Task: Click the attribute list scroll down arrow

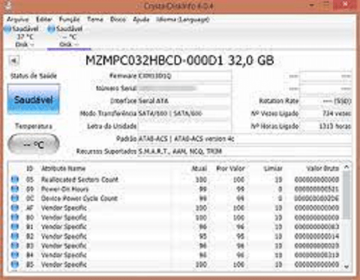Action: (x=347, y=266)
